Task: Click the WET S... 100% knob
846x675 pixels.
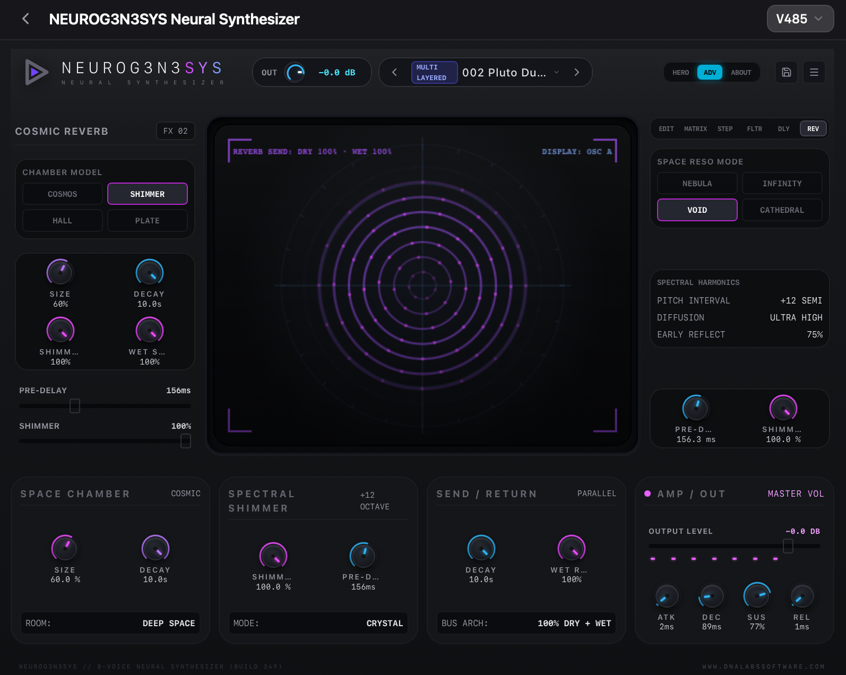Action: 150,330
